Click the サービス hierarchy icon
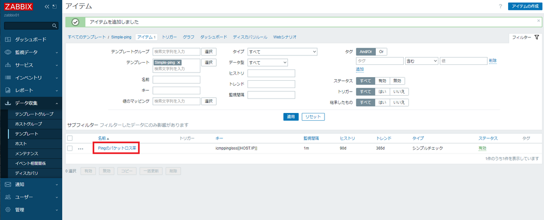 click(8, 65)
